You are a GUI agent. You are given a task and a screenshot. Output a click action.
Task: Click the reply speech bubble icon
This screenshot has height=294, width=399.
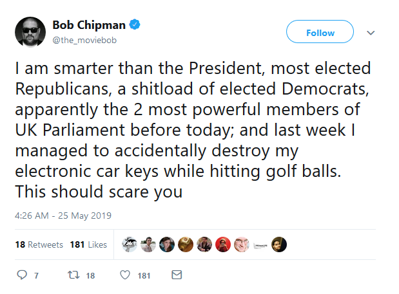(x=22, y=275)
